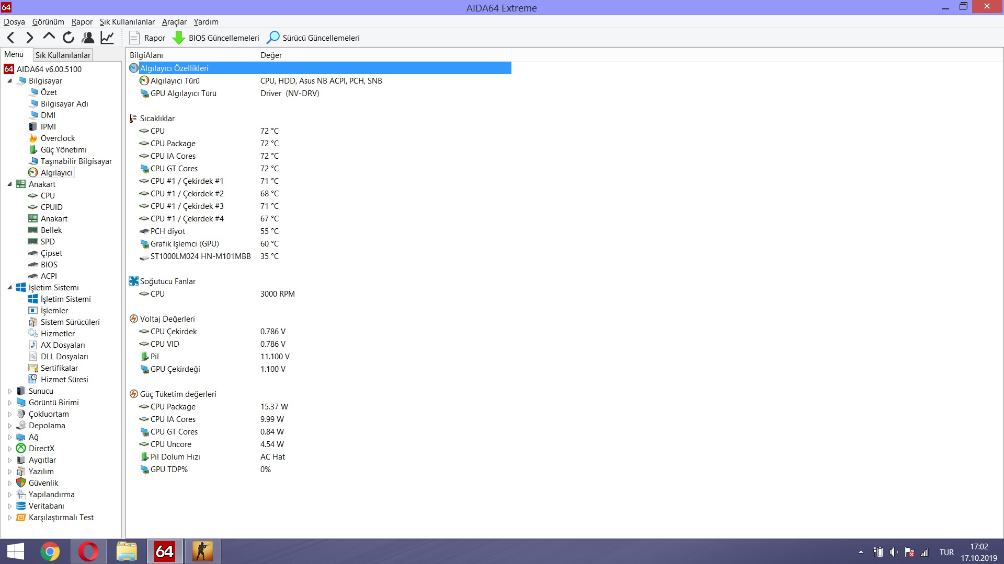Expand the Sunucu tree node

[x=9, y=391]
